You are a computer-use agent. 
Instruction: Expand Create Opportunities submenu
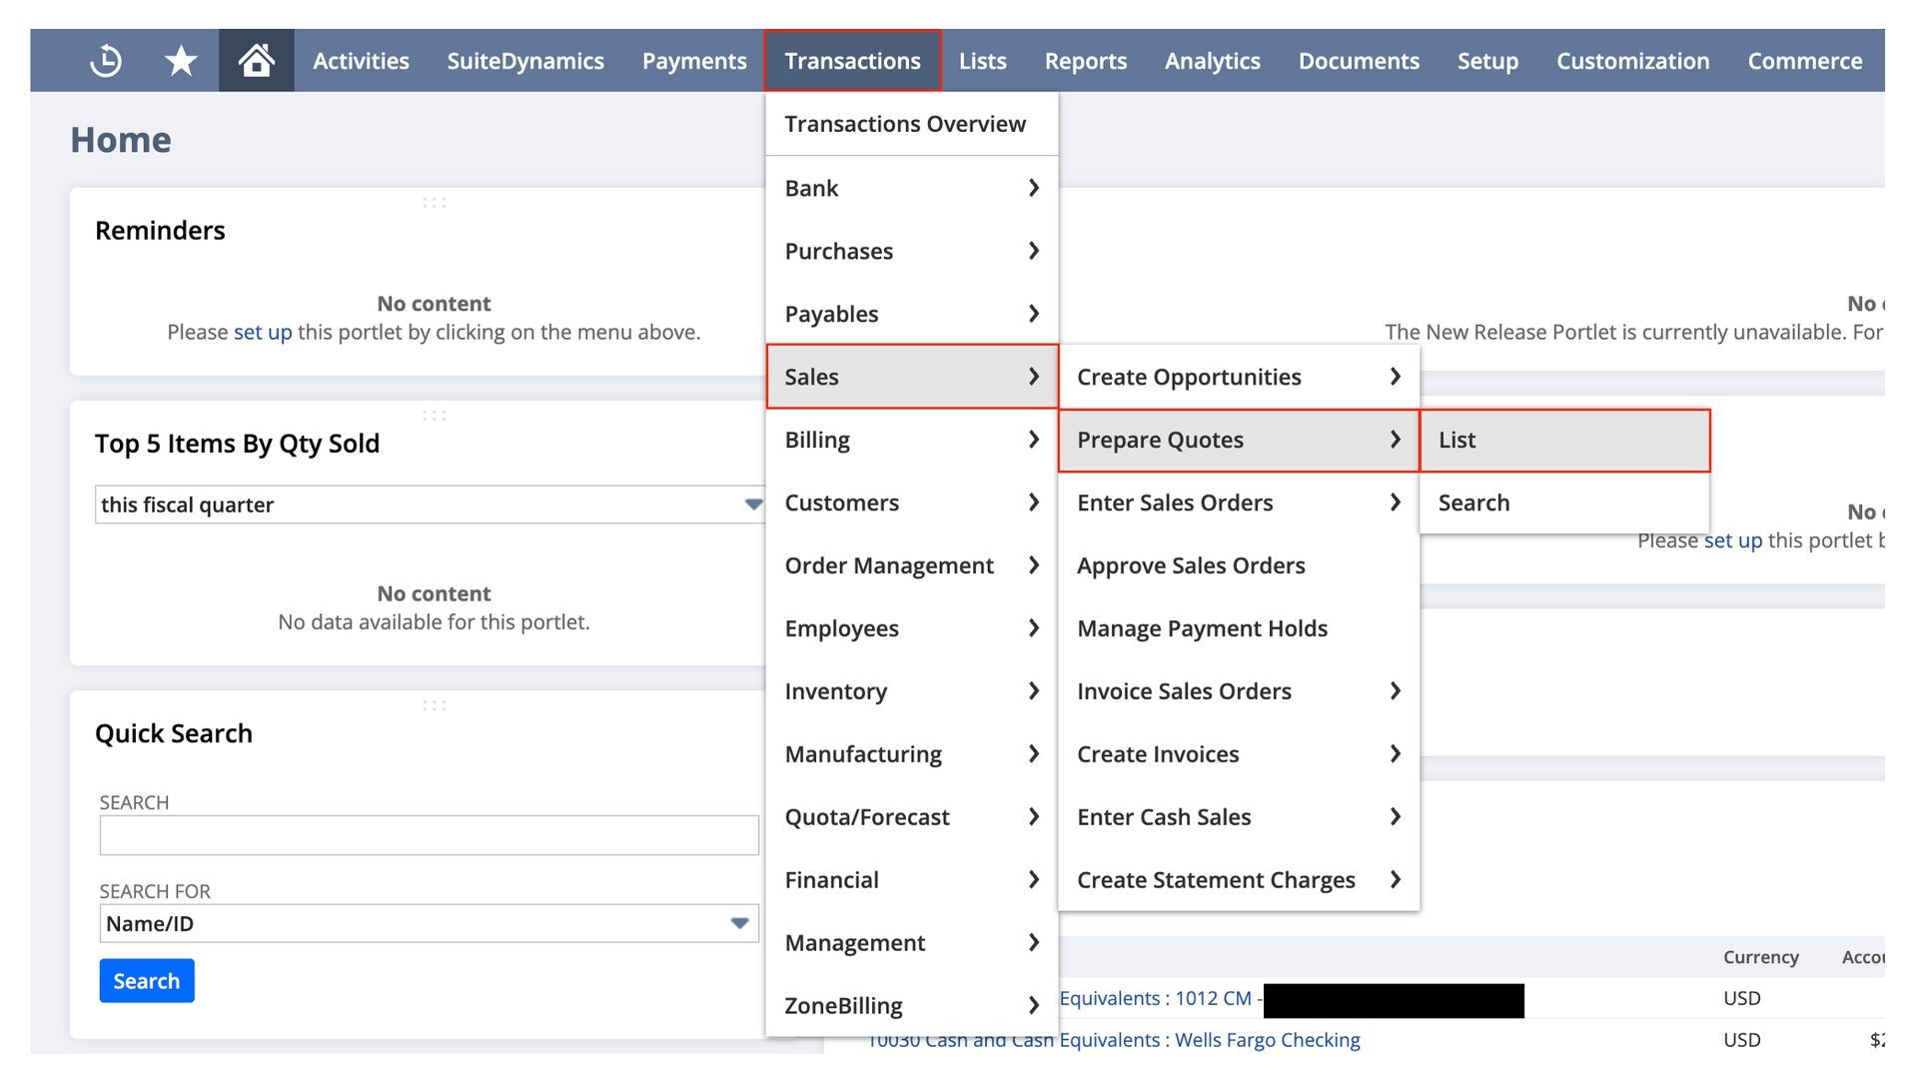(x=1239, y=377)
